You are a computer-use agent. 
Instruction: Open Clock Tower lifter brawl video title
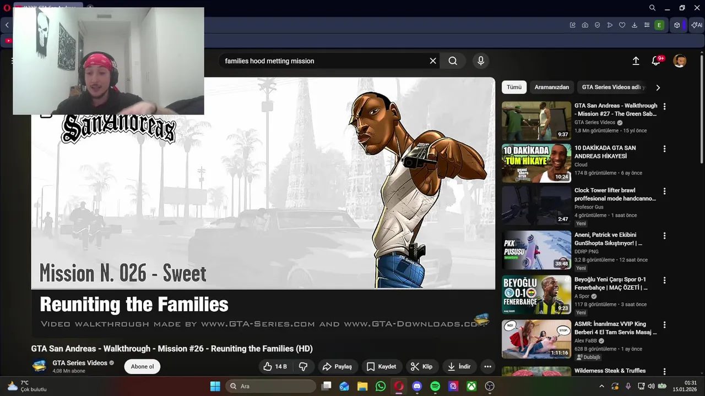click(x=615, y=194)
